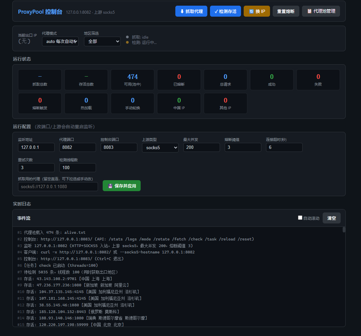
Task: Click the 成功 stat card
Action: click(272, 80)
